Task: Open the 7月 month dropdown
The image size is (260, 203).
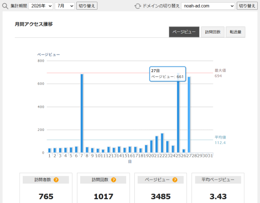Action: (x=64, y=6)
